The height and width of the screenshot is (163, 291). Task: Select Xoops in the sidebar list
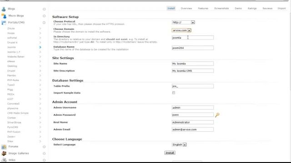pos(11,33)
